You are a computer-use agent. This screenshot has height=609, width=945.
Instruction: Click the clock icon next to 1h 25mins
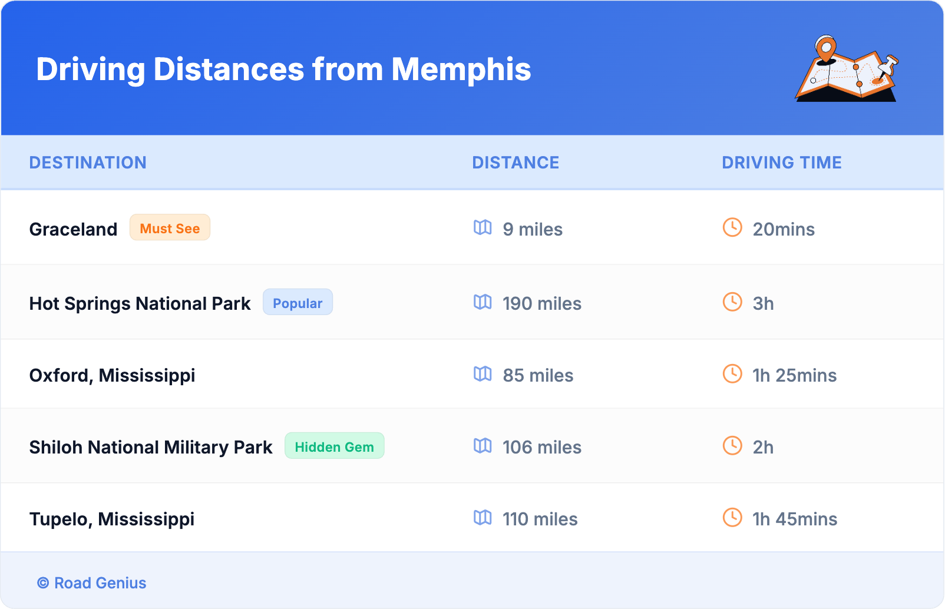coord(732,374)
